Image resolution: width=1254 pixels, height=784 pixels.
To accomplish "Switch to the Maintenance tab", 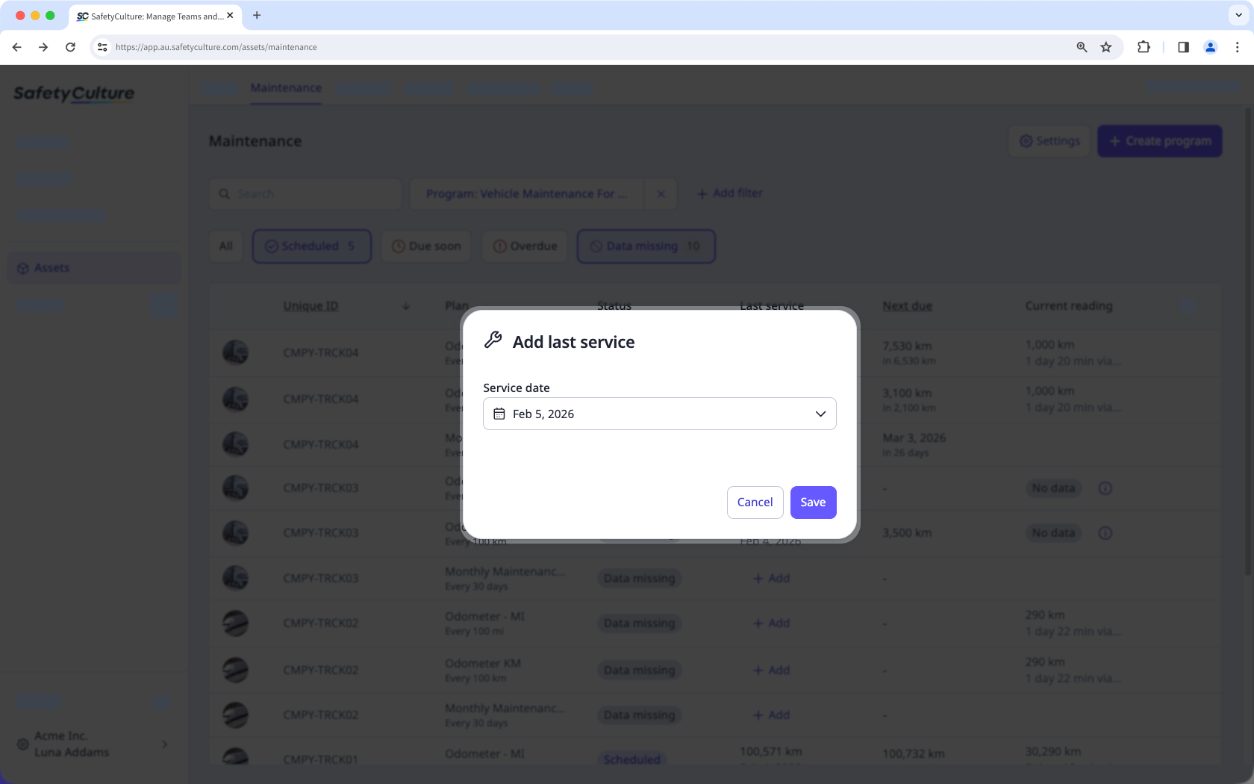I will [286, 88].
